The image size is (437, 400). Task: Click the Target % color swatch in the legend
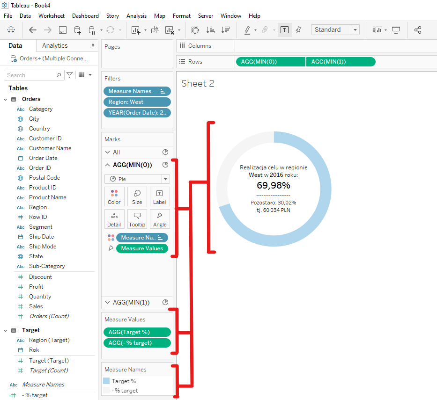coord(106,381)
